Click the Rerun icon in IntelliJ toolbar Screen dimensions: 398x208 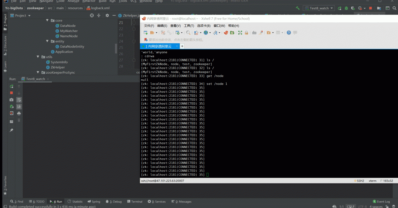pyautogui.click(x=340, y=8)
